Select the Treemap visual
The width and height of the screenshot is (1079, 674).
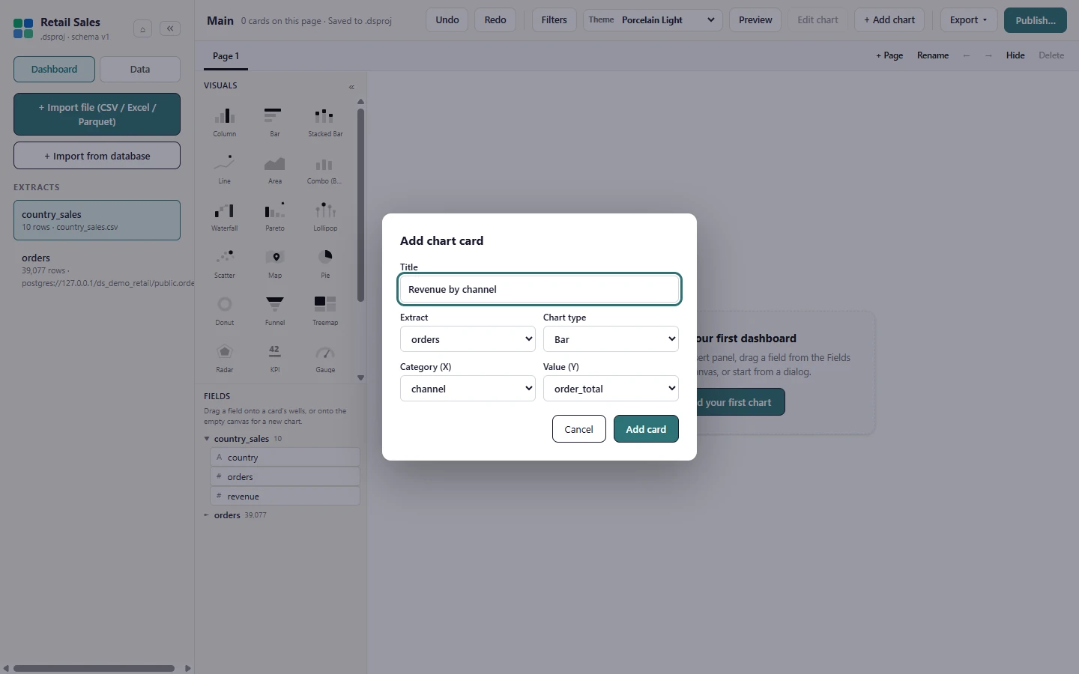(325, 311)
